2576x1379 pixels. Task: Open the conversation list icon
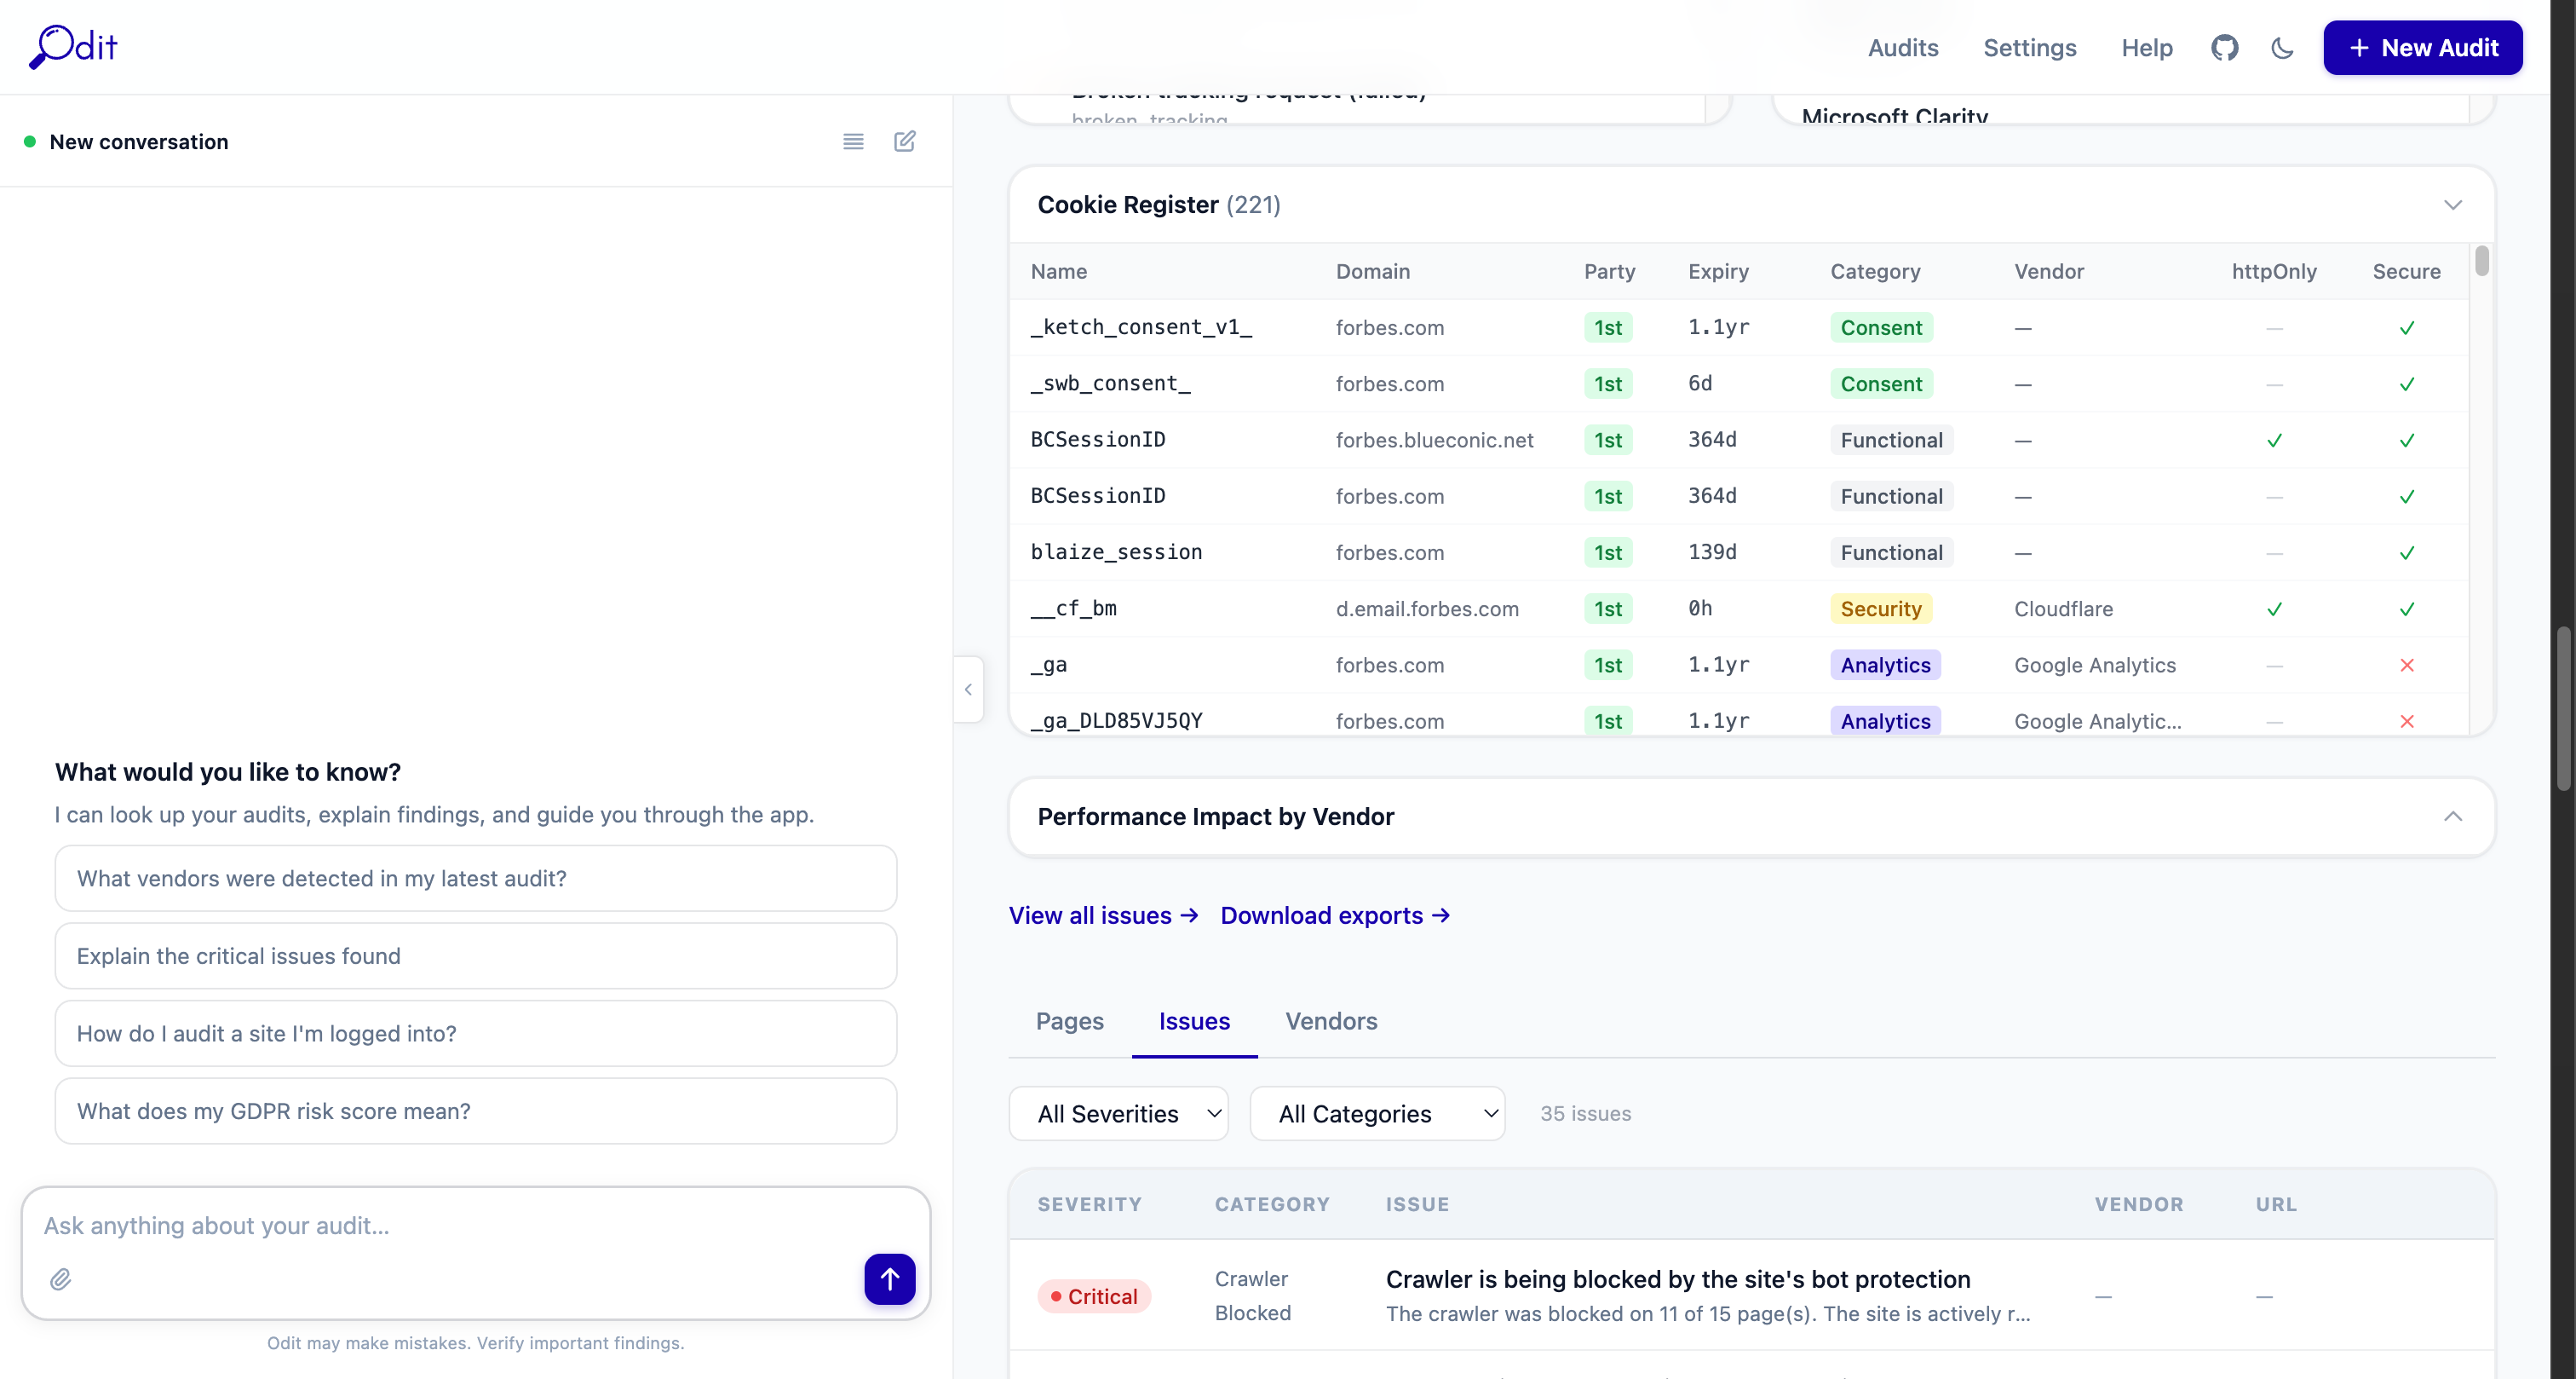click(853, 141)
